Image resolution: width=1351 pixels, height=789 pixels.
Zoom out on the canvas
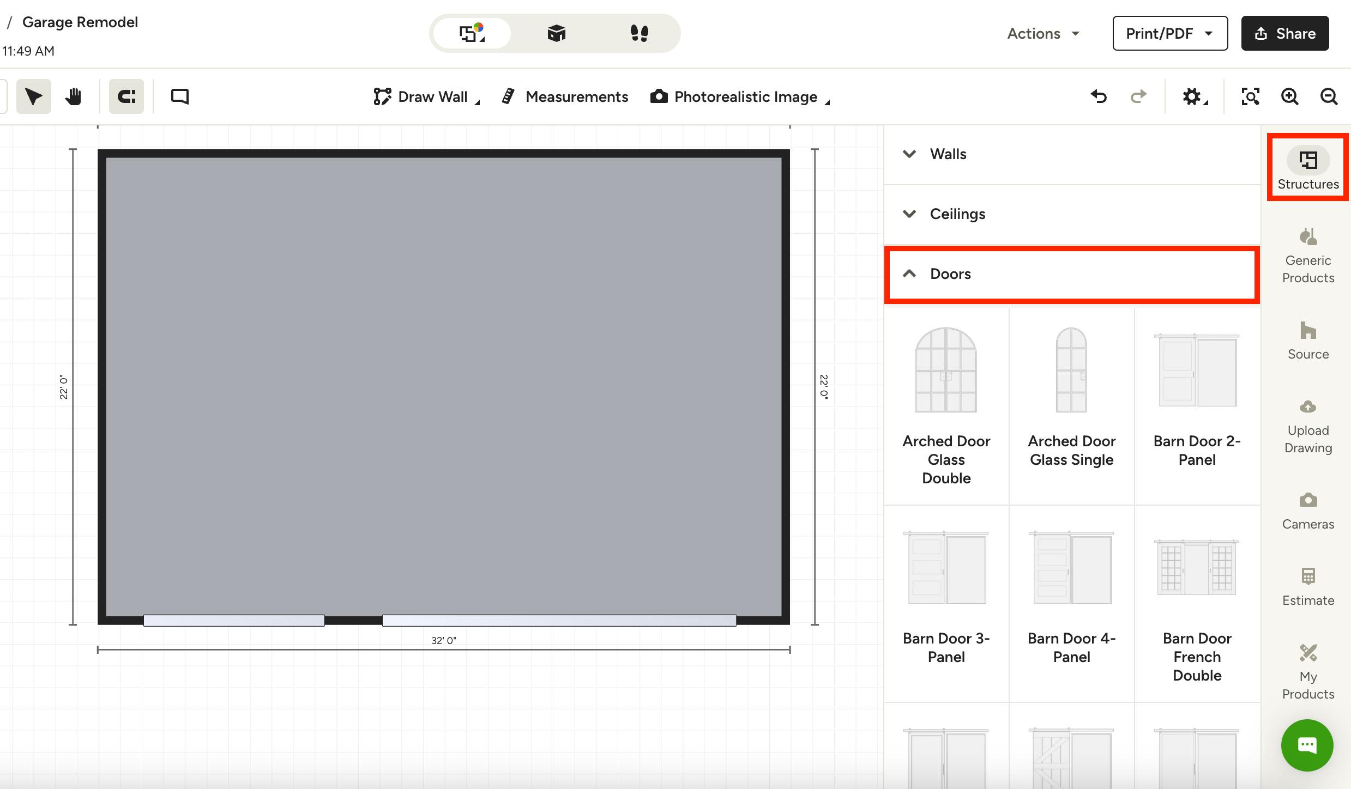[x=1329, y=96]
